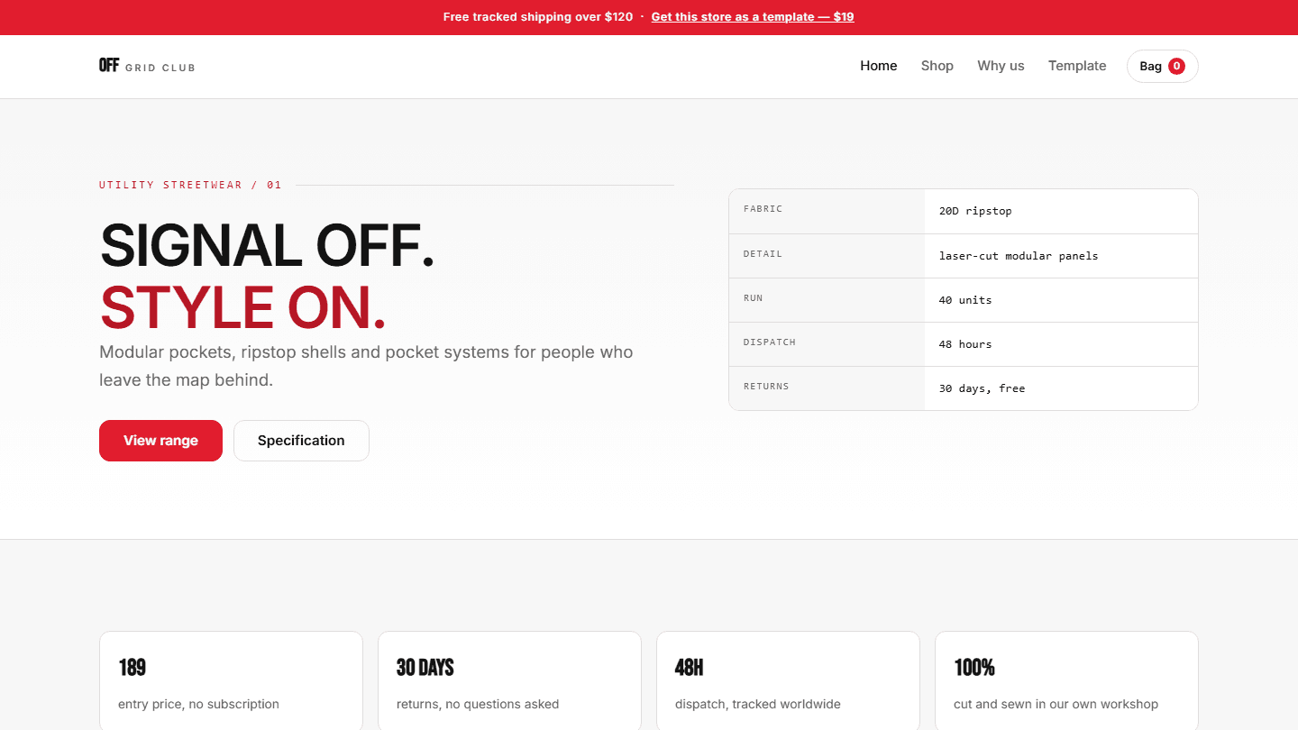Click the DETAIL label cell
The width and height of the screenshot is (1298, 730).
(827, 256)
